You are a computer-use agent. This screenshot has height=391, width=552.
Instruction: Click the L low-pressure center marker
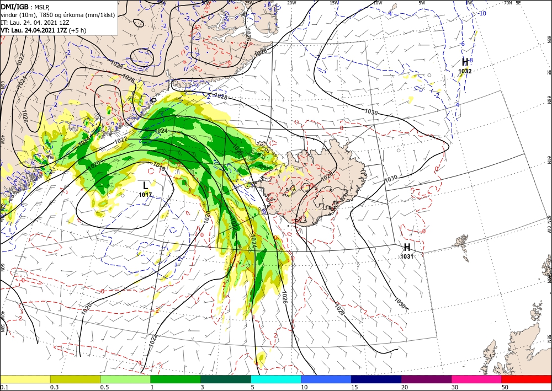(145, 185)
